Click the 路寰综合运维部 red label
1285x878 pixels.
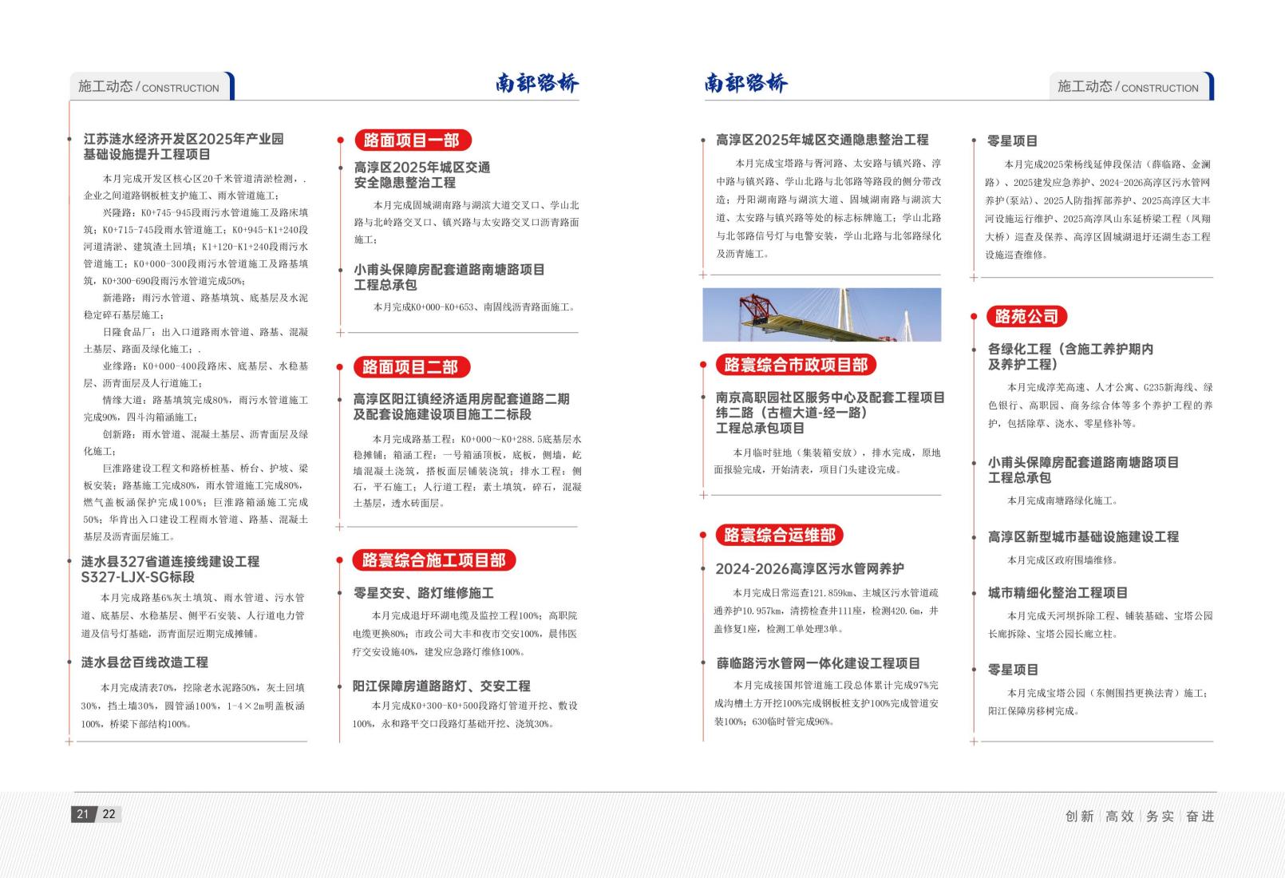[x=779, y=535]
